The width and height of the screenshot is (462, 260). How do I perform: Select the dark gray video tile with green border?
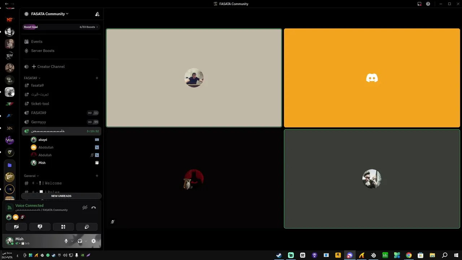tap(372, 179)
